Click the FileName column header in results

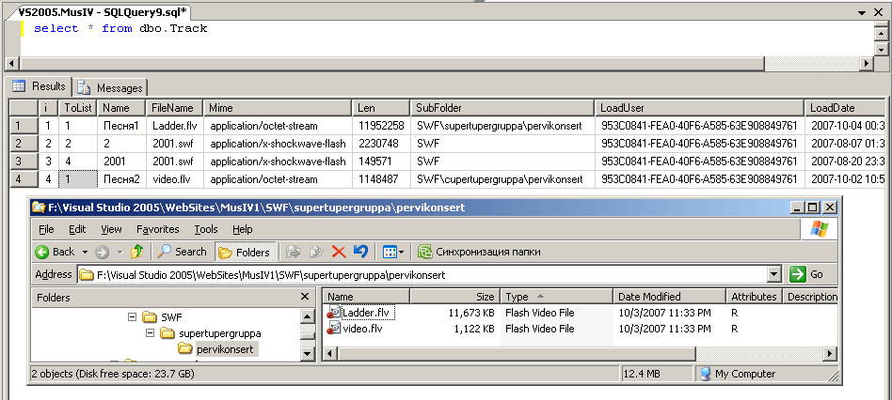[175, 108]
